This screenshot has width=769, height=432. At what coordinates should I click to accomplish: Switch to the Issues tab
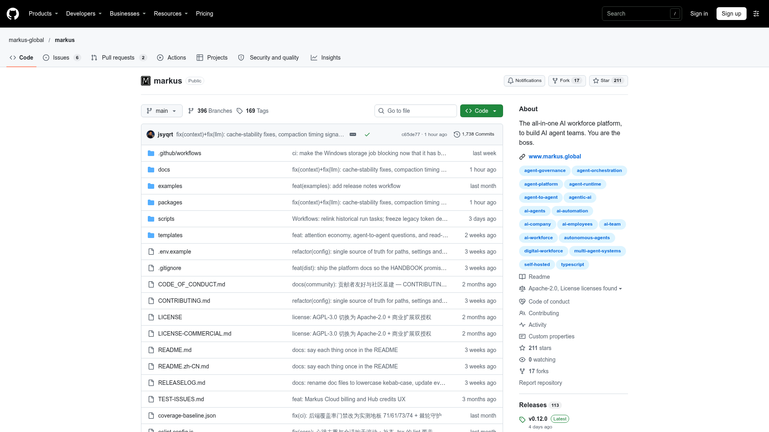(x=62, y=58)
